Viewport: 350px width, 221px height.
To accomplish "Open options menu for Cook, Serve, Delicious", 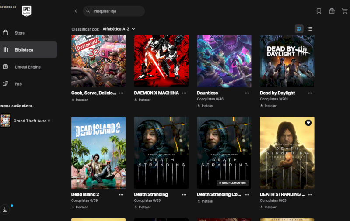I will (x=121, y=93).
